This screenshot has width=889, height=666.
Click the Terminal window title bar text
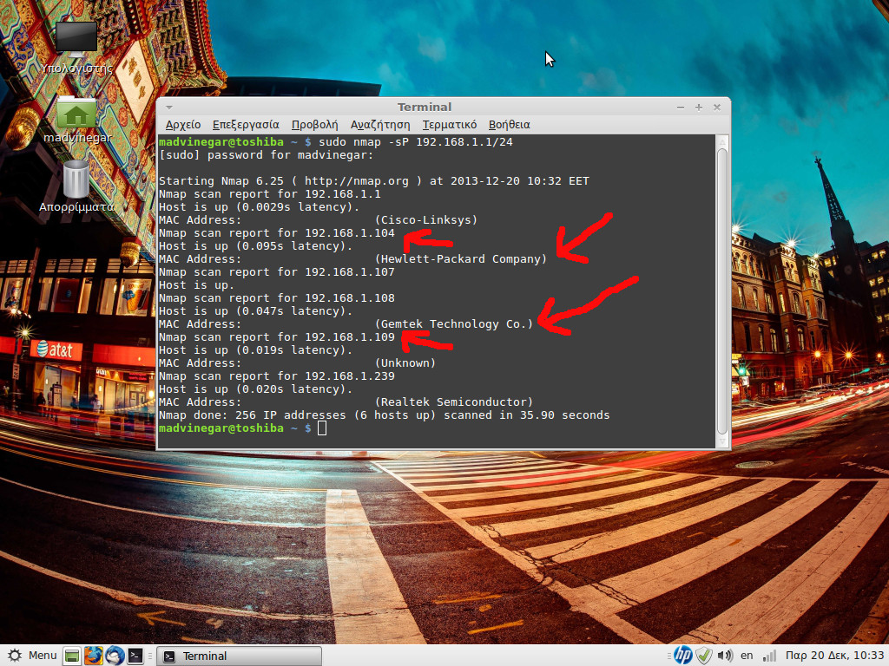coord(424,107)
